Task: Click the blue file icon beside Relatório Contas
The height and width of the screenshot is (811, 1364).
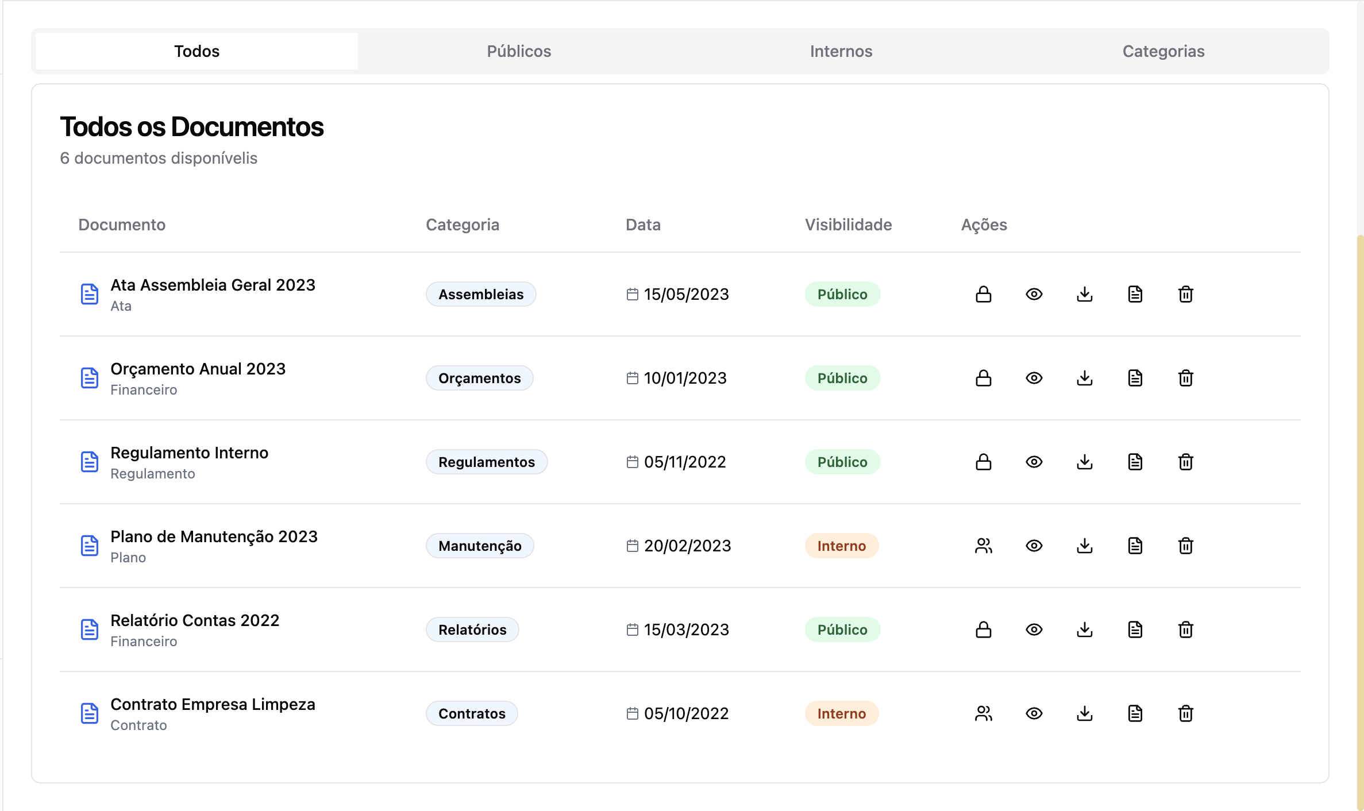Action: click(90, 630)
